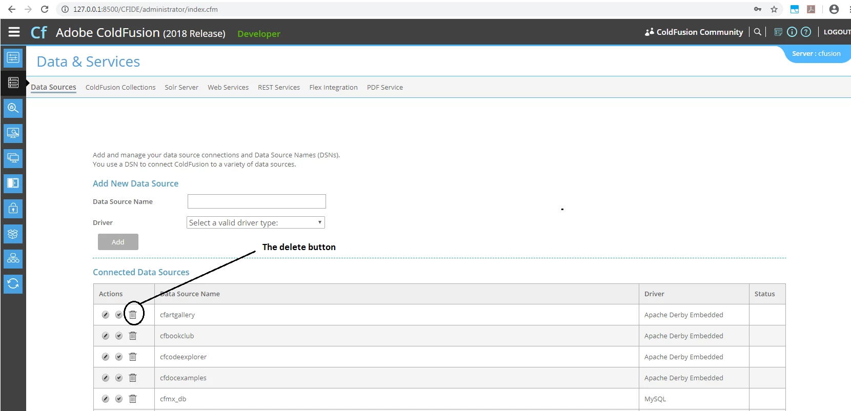Open the Server Monitoring monitor-magnifier sidebar icon
Screen dimensions: 851x411
click(x=13, y=133)
